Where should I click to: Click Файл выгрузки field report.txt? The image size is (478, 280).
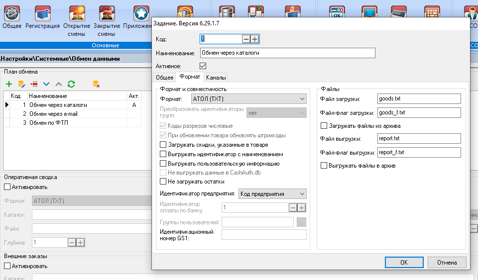(419, 138)
